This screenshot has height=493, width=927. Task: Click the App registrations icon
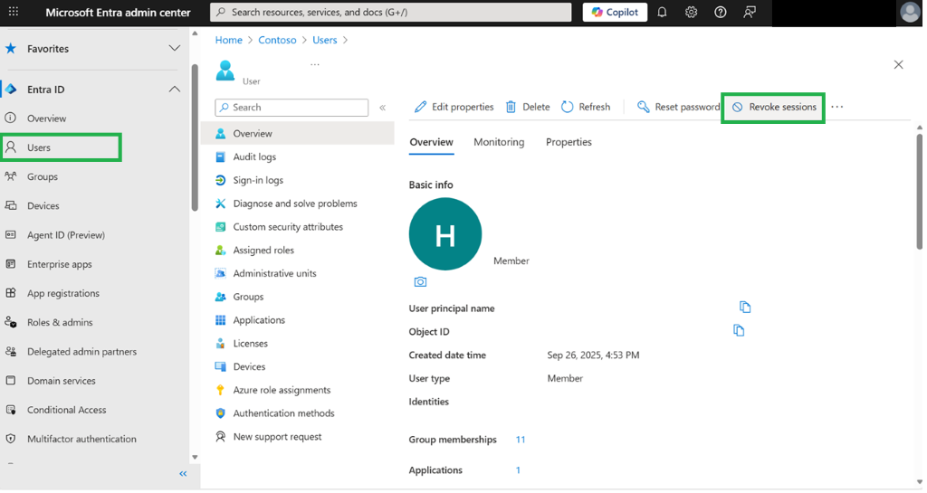click(x=11, y=293)
